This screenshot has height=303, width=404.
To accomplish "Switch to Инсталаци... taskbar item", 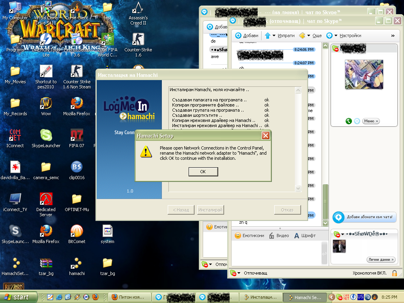I will pyautogui.click(x=261, y=297).
